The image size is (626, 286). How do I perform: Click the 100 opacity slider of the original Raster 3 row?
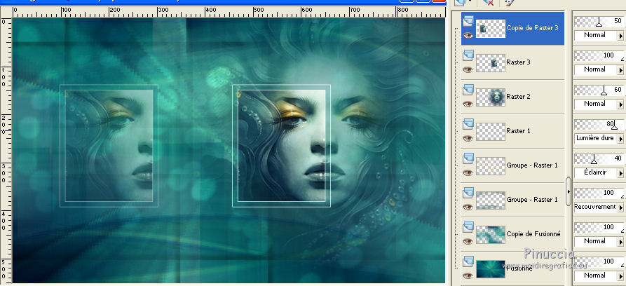click(x=599, y=56)
